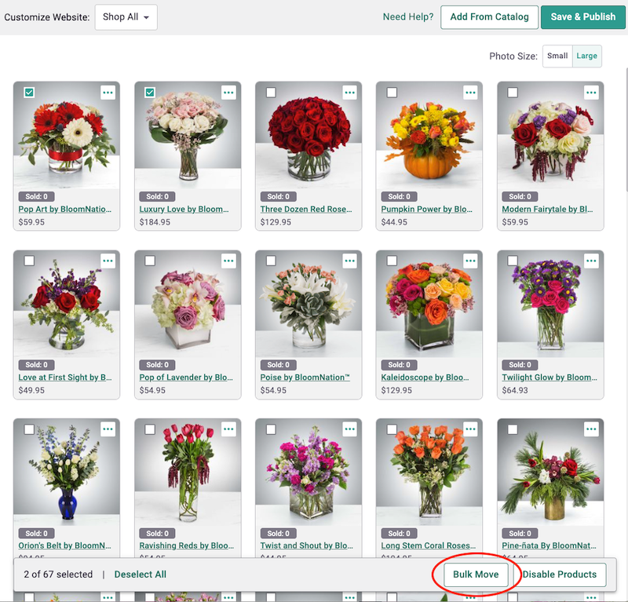Open more options for Luxury Love product
The image size is (628, 602).
pyautogui.click(x=228, y=93)
